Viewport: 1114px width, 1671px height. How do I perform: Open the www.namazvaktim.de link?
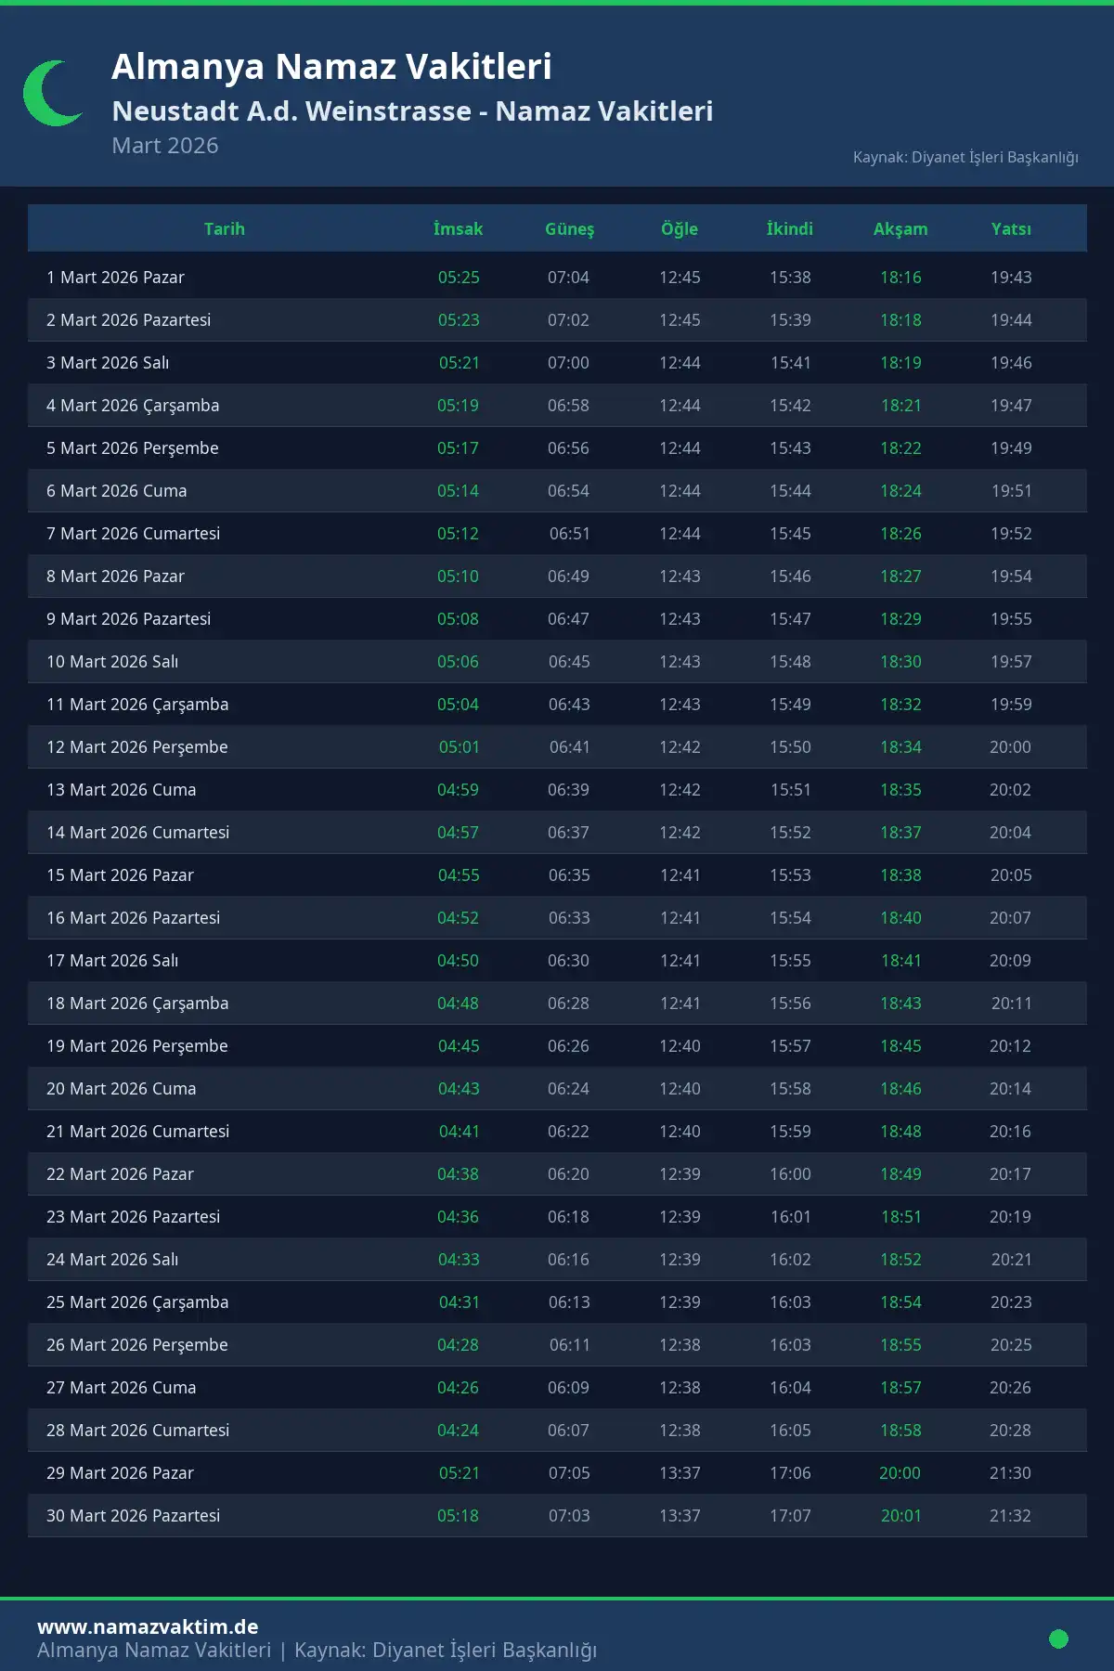148,1626
